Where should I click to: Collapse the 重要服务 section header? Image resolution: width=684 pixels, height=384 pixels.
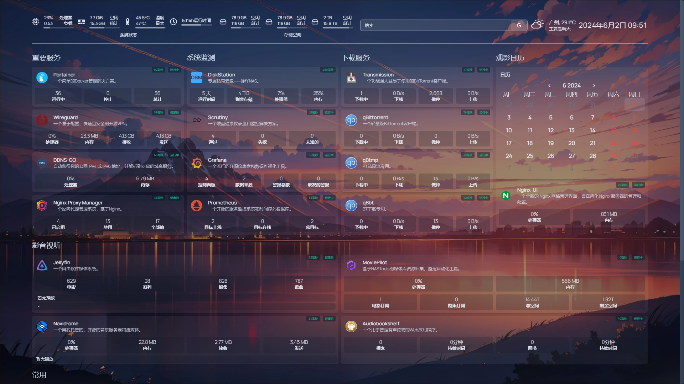[x=46, y=58]
